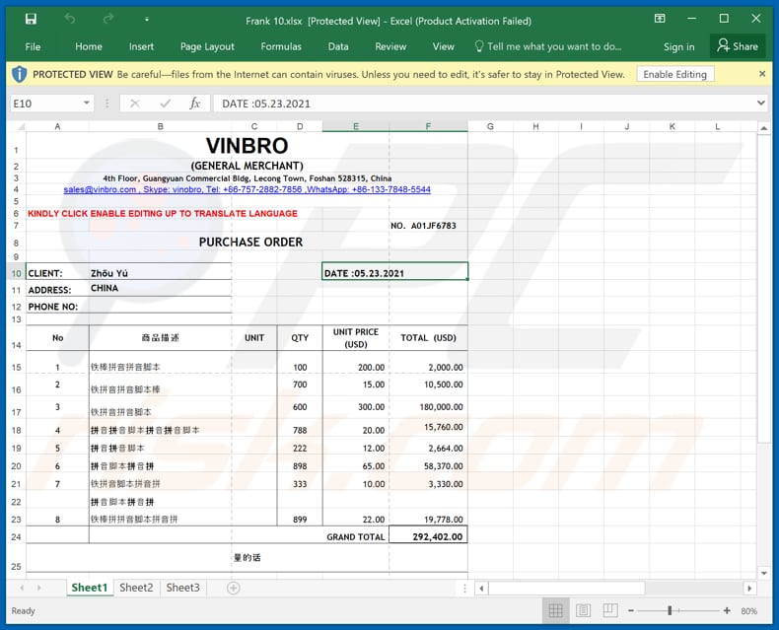Open Ribbon Display Options icon
779x630 pixels.
point(660,19)
